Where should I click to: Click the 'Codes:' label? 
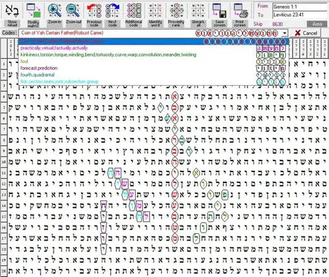9,33
